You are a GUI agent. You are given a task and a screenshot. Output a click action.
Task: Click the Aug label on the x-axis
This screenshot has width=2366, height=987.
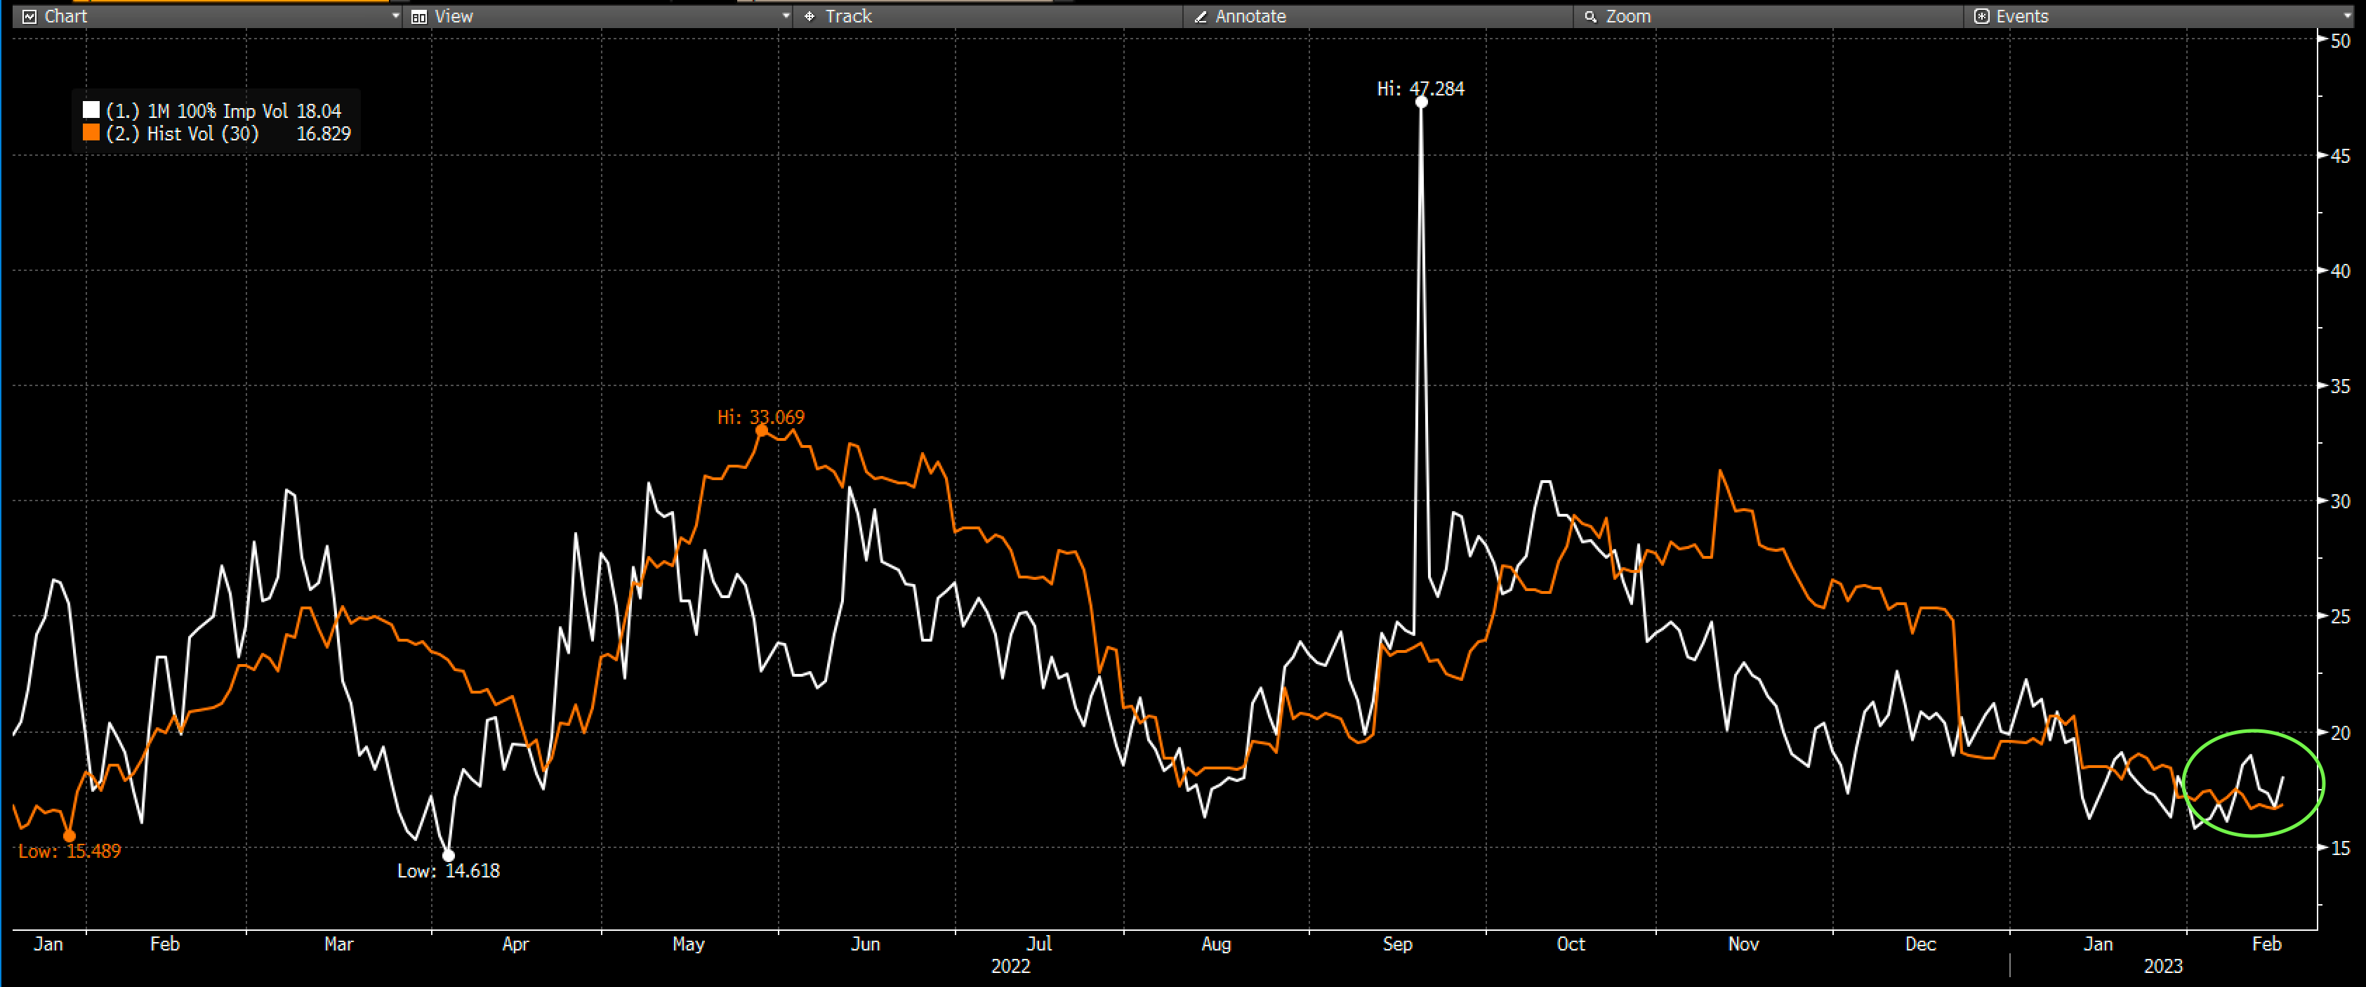[1216, 944]
